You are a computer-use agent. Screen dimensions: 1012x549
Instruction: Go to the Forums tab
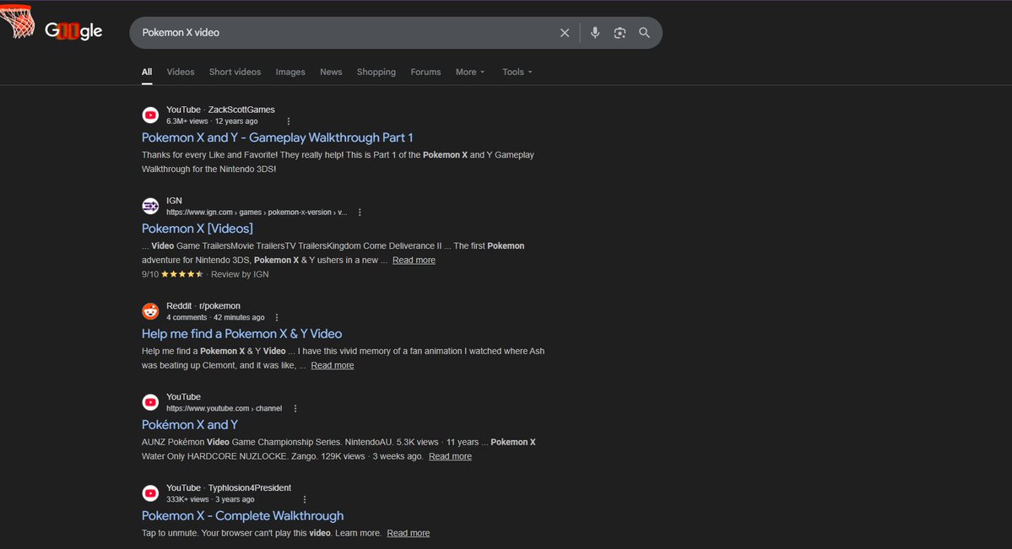click(425, 73)
